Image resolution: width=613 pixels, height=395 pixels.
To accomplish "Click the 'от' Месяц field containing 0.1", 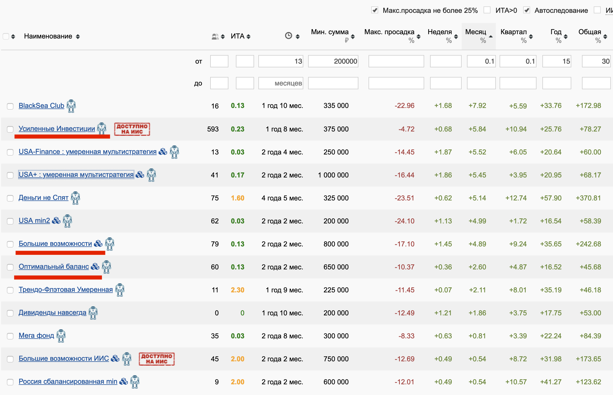I will pos(481,61).
